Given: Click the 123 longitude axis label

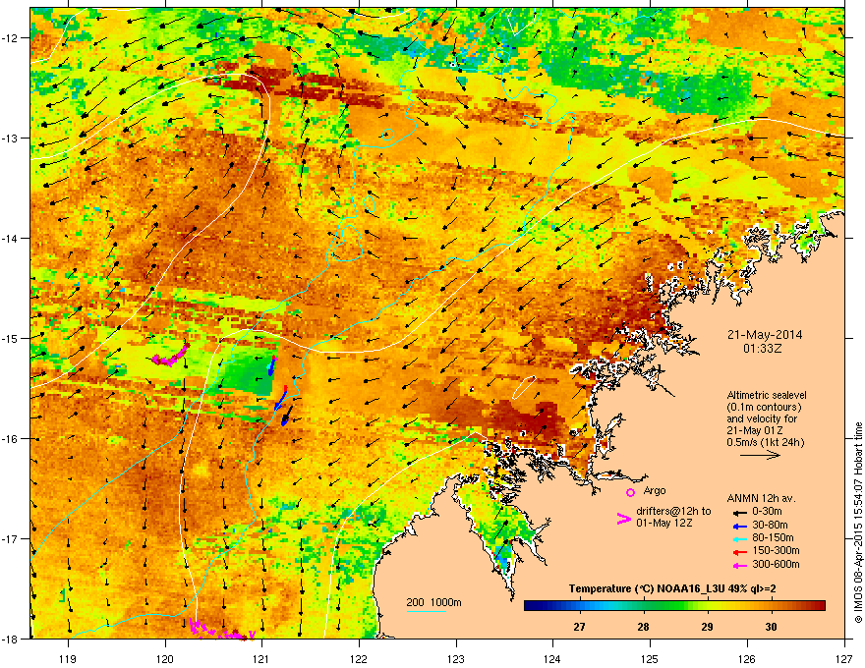Looking at the screenshot, I should tap(456, 658).
